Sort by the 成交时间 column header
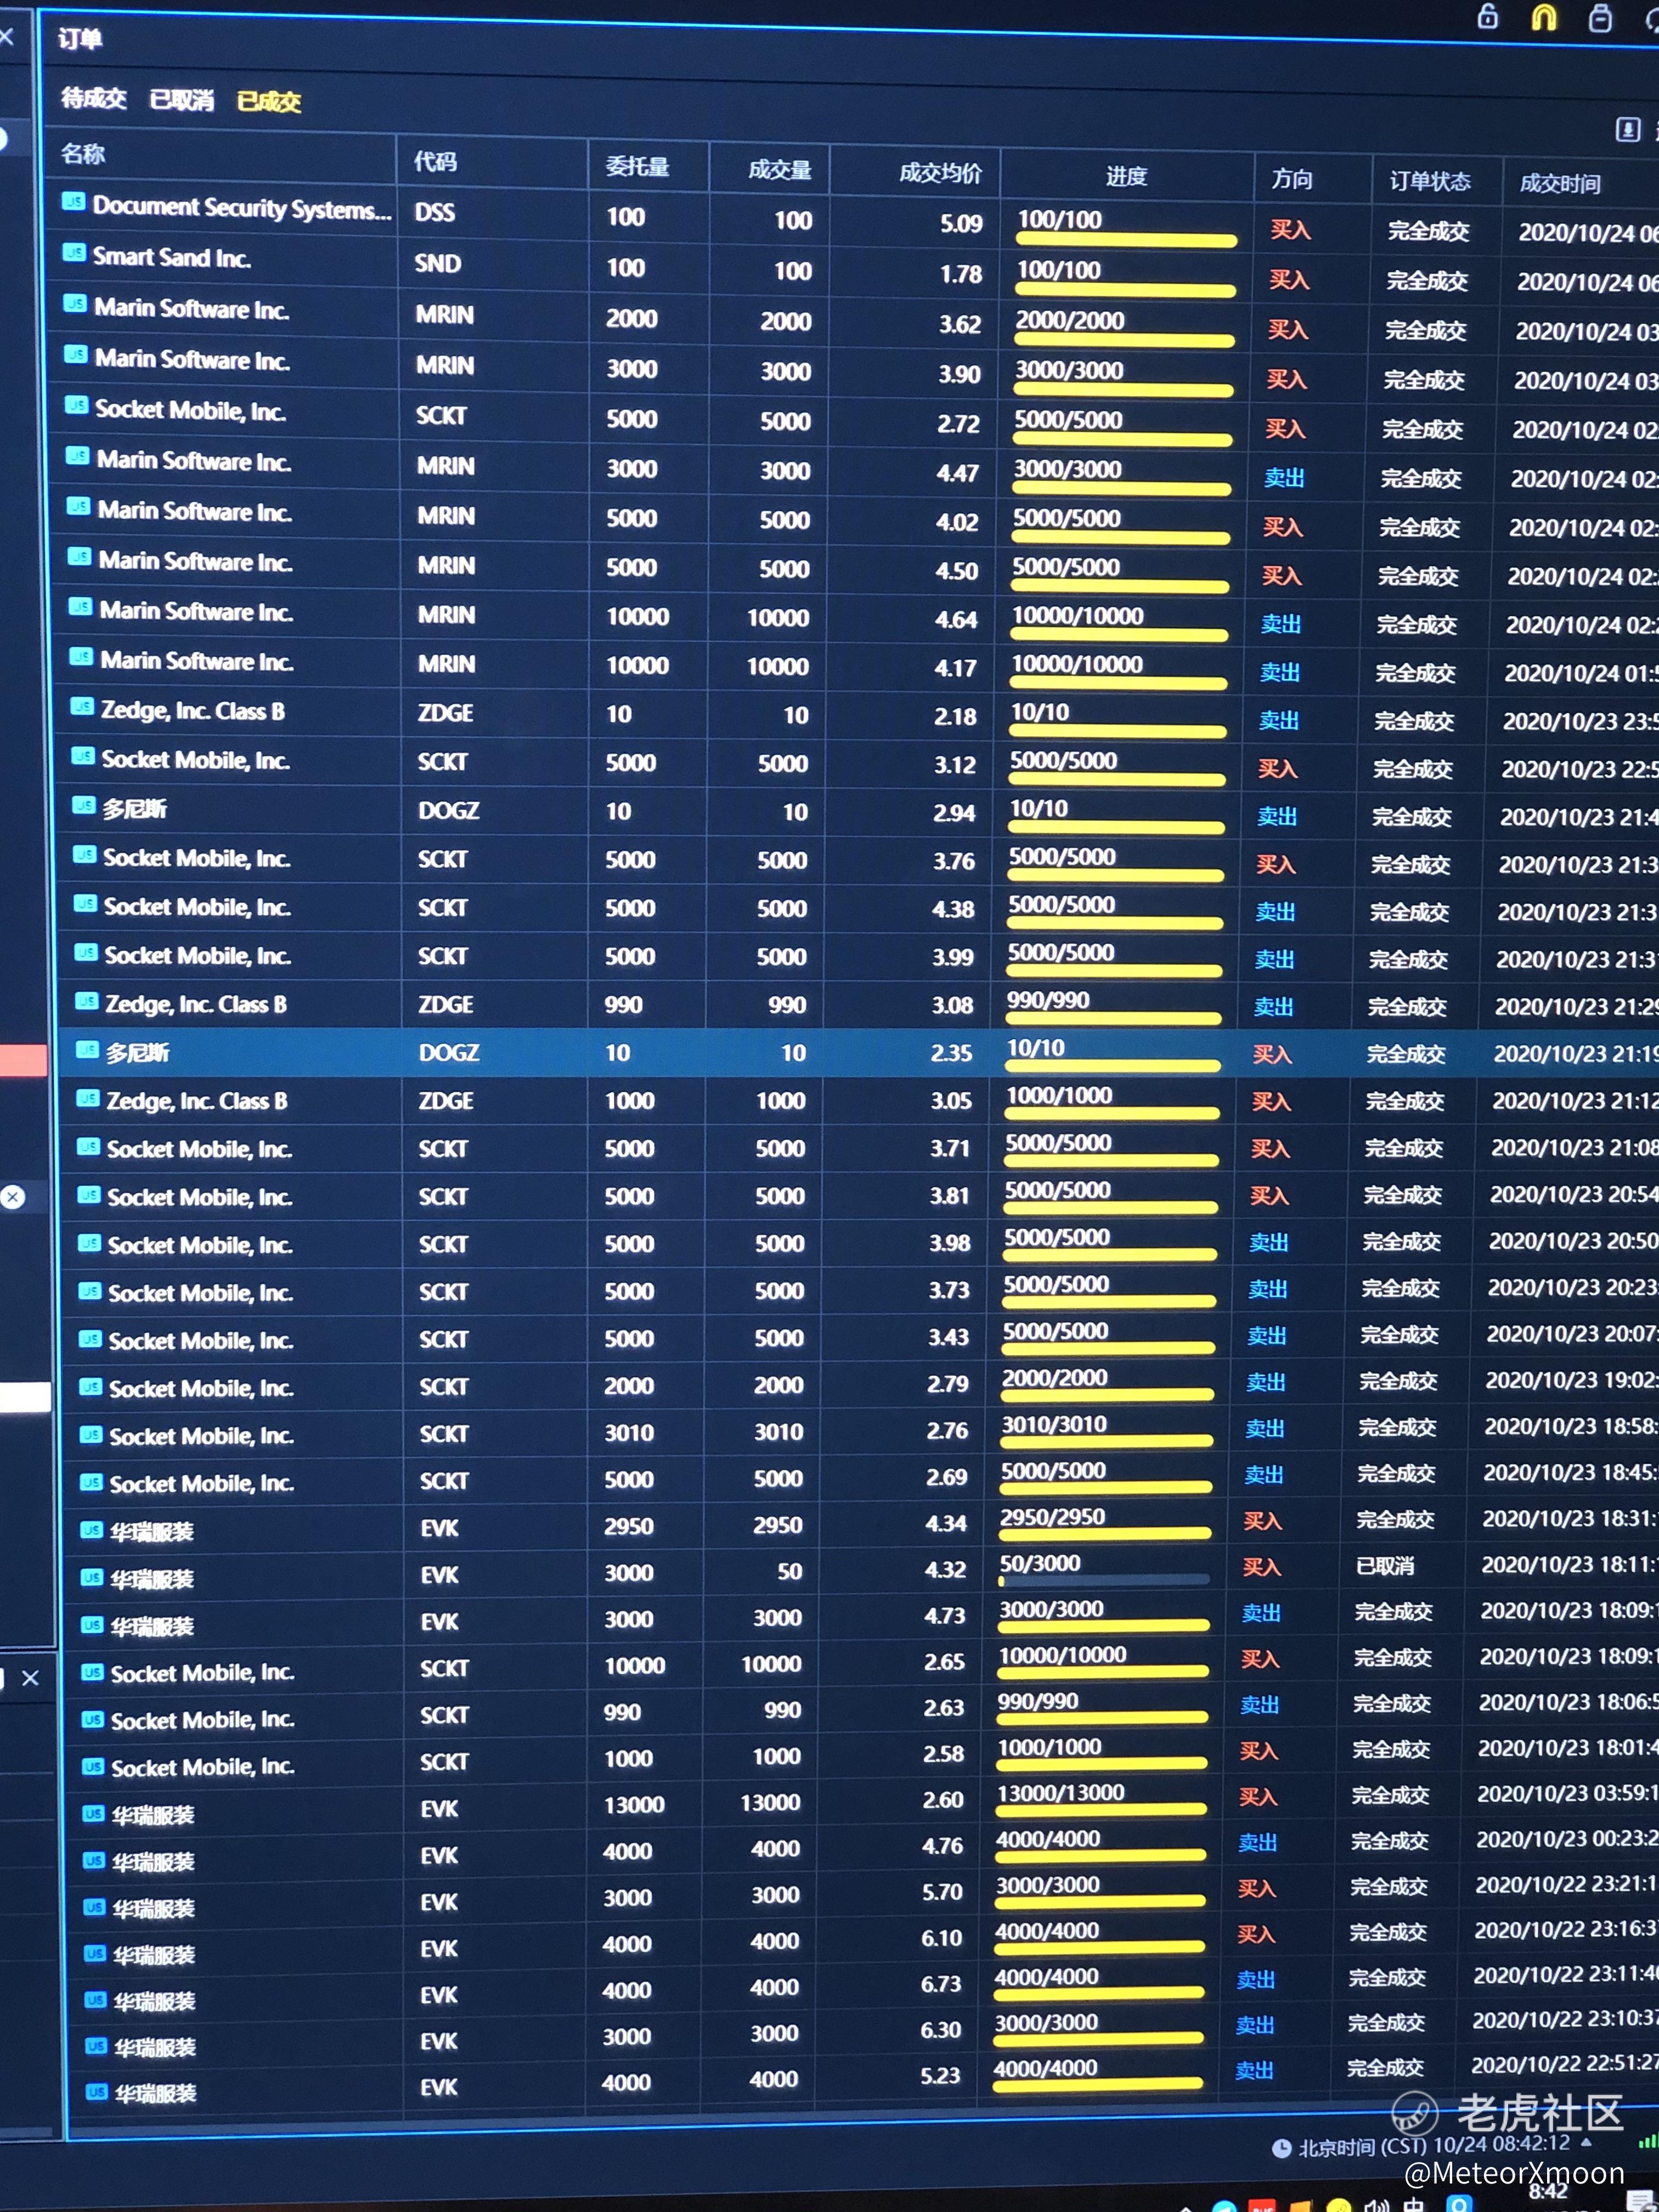Screen dimensions: 1659x2212 (1560, 184)
